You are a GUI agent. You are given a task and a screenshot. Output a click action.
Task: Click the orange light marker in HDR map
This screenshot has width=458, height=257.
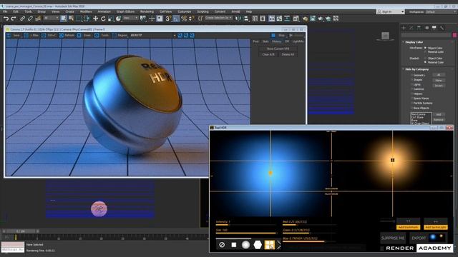tap(393, 160)
